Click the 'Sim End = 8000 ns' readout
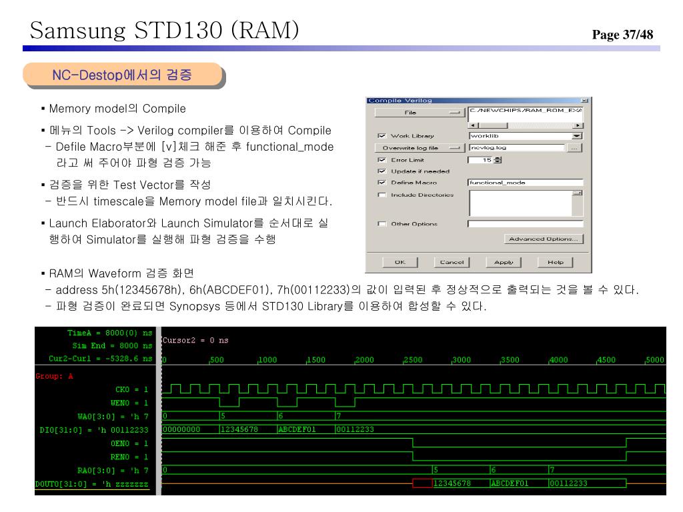This screenshot has height=512, width=683. point(112,346)
